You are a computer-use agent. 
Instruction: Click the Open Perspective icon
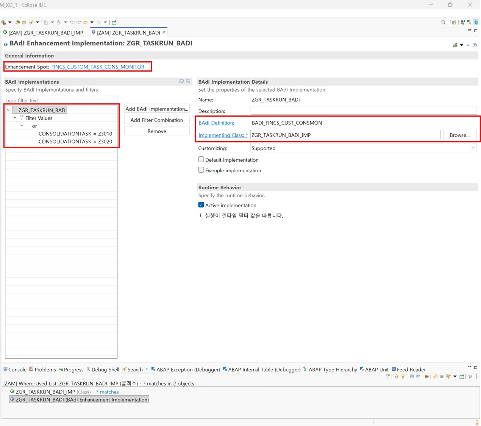(454, 22)
